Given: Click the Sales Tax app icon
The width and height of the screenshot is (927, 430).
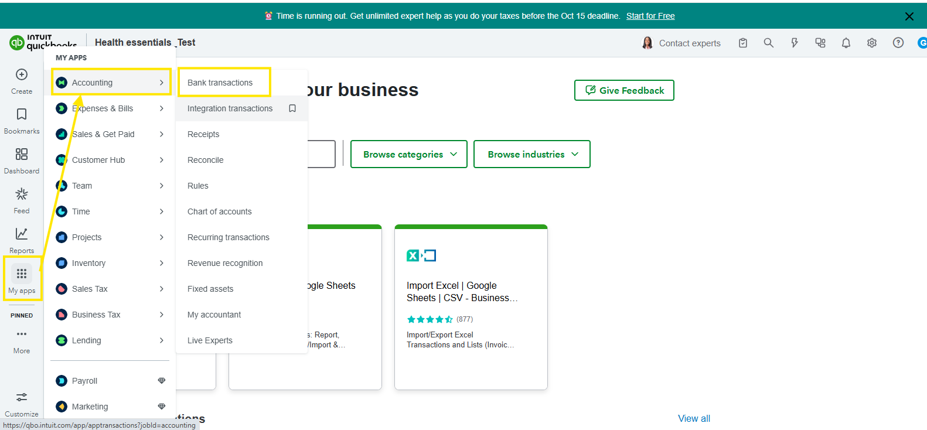Looking at the screenshot, I should (x=62, y=289).
